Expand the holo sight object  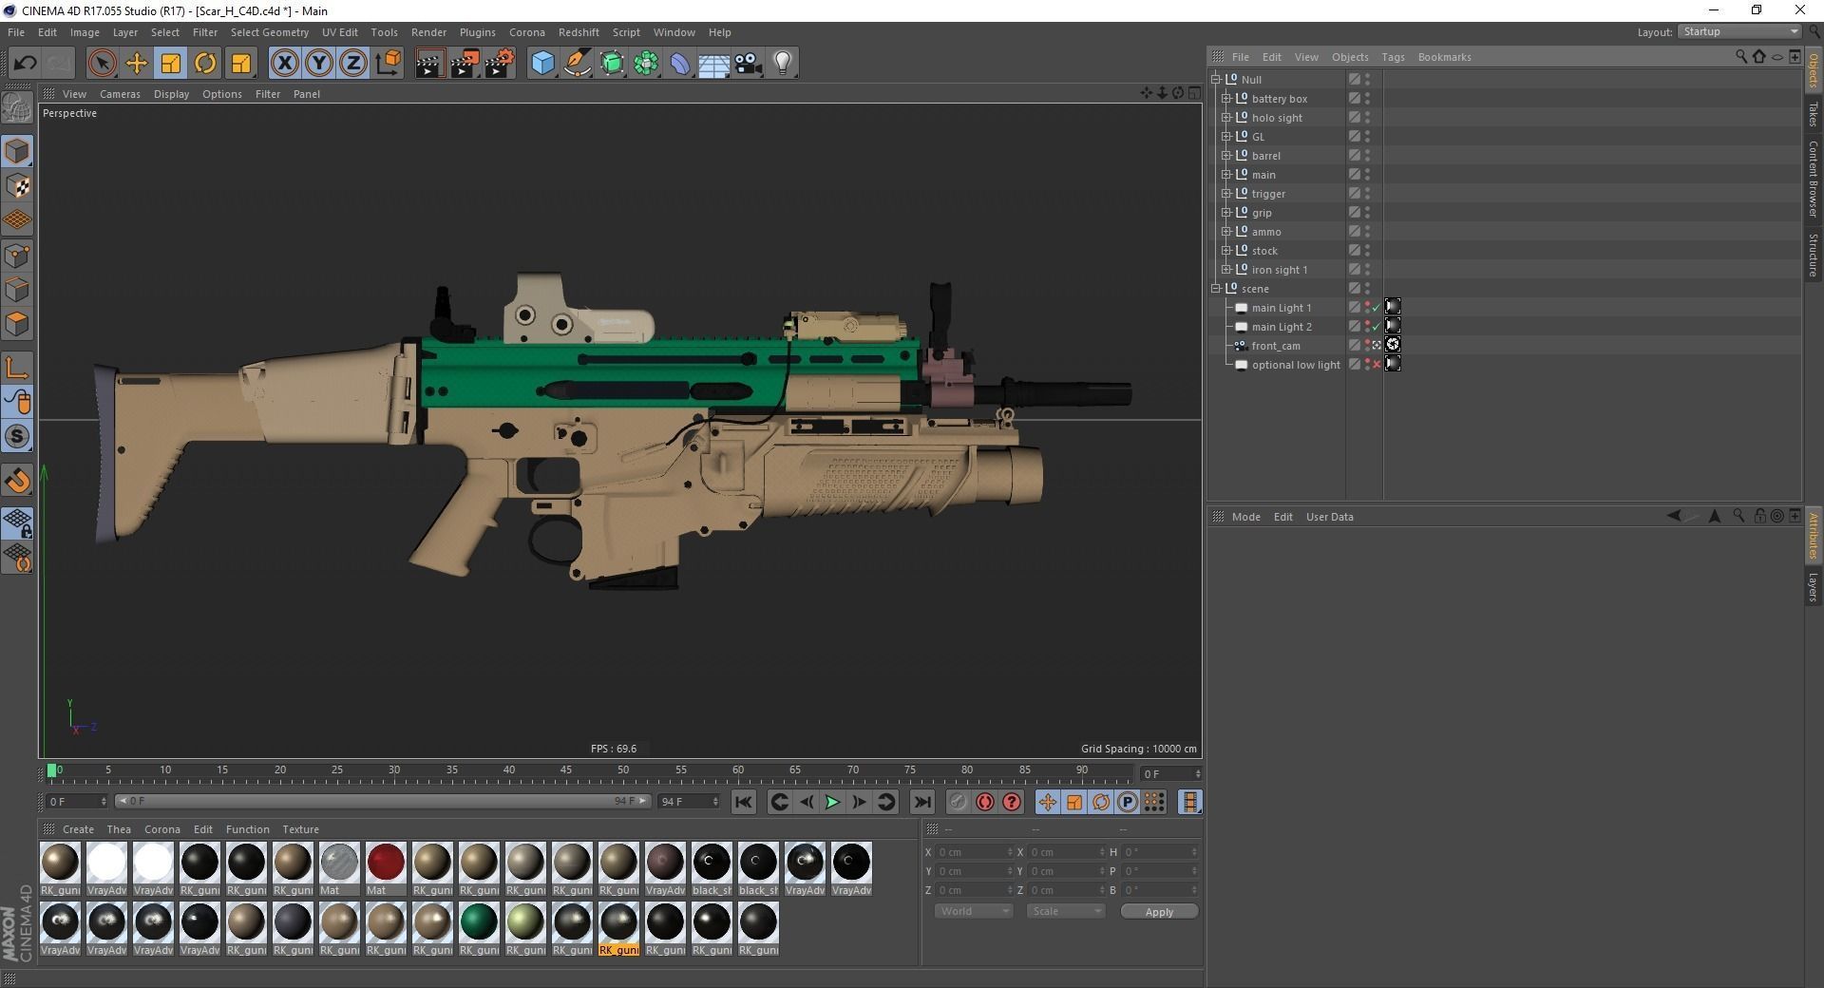pyautogui.click(x=1225, y=118)
